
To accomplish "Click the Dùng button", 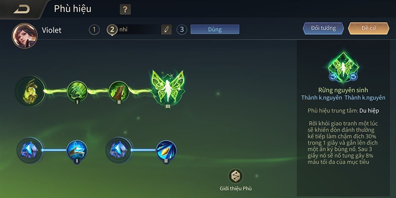I will pyautogui.click(x=215, y=29).
